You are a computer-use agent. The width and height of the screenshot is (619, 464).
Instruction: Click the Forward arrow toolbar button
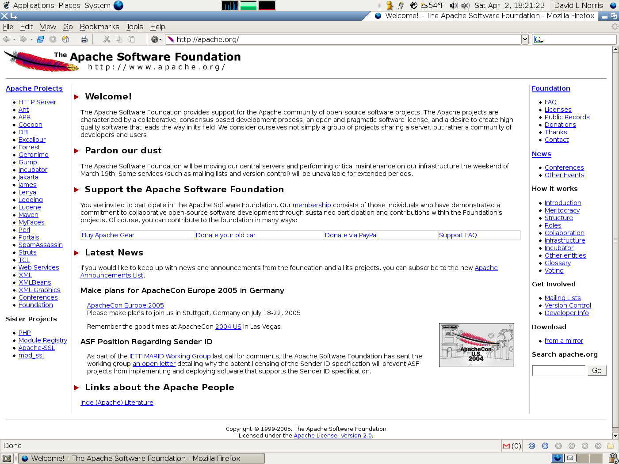(x=23, y=39)
